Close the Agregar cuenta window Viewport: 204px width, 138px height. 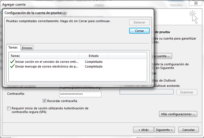coord(196,3)
